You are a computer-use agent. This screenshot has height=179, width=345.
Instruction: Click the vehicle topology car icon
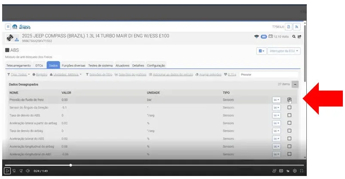pos(12,38)
